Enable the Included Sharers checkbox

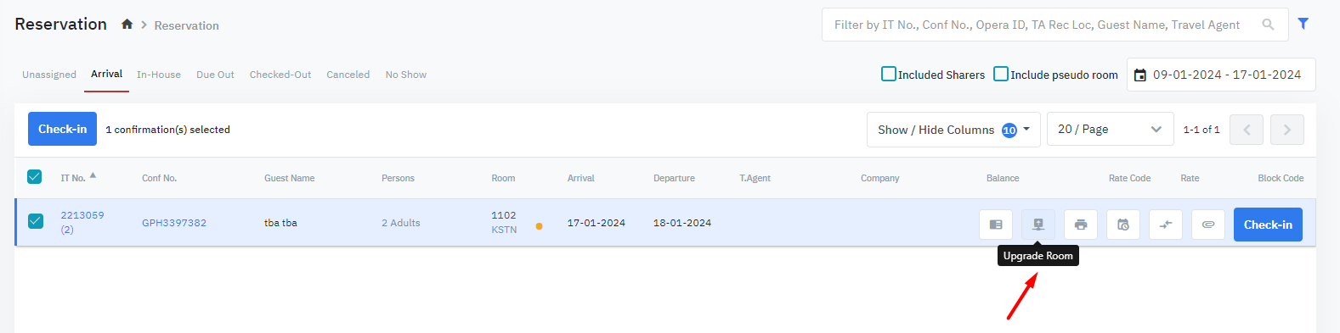click(x=889, y=74)
